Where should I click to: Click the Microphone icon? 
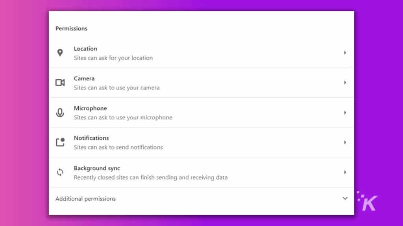(x=60, y=113)
